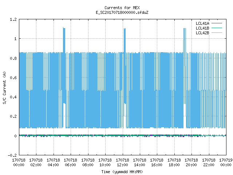Screen dimensions: 233x175
Task: Click the 0.4 y-axis tick label
Action: click(13, 97)
